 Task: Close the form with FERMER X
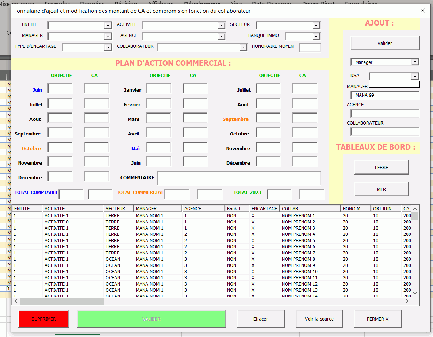click(x=378, y=319)
